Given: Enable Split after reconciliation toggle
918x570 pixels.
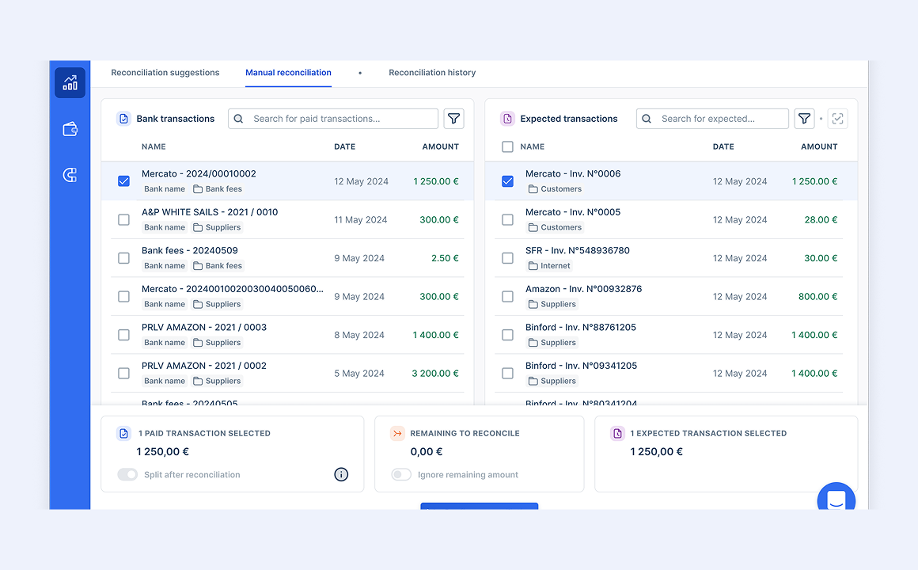Looking at the screenshot, I should pos(127,474).
